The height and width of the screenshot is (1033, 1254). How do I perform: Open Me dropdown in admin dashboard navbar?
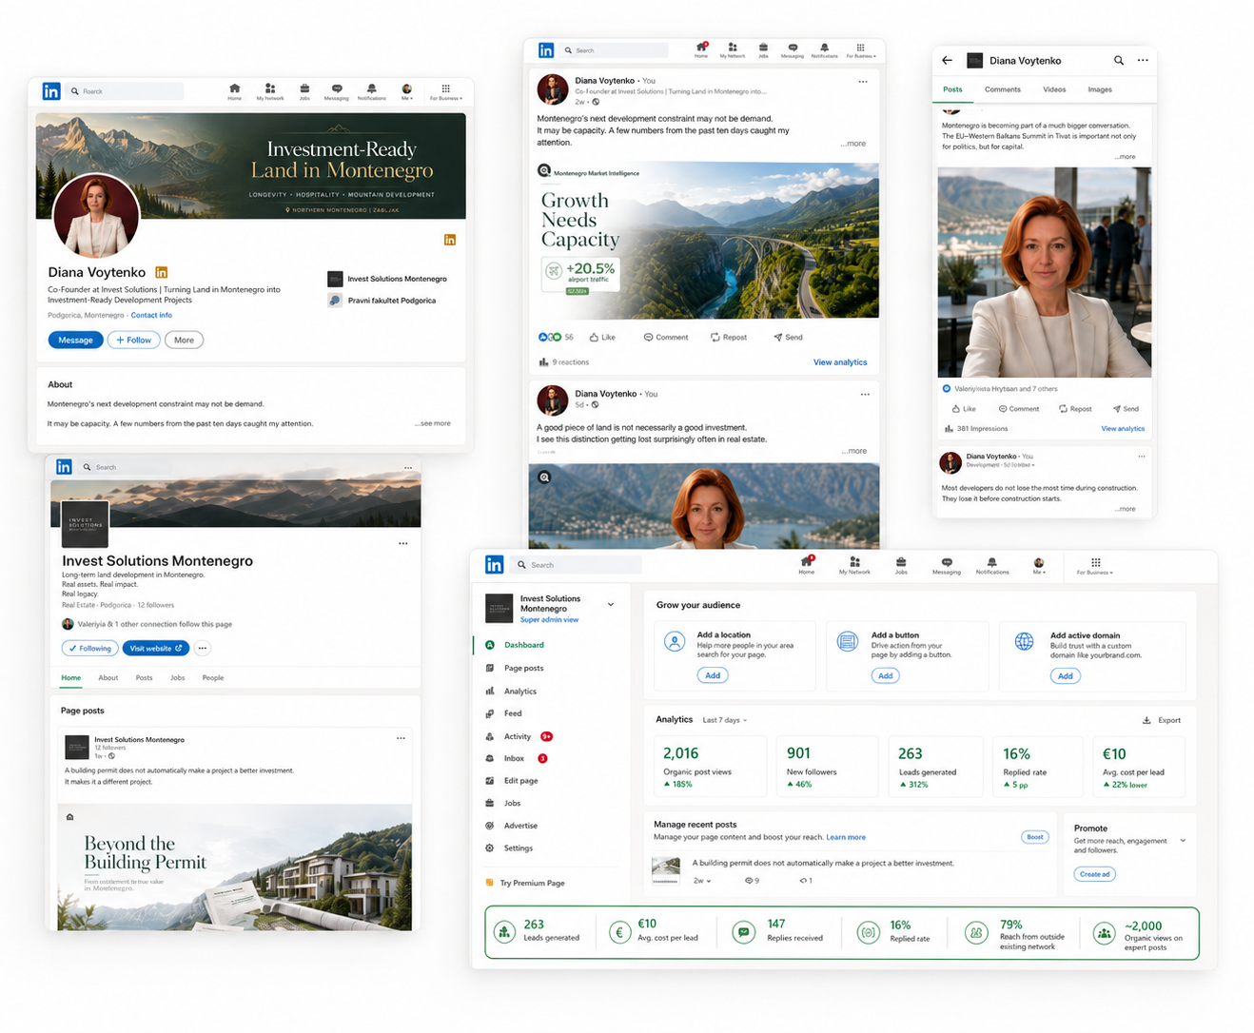[x=1039, y=566]
